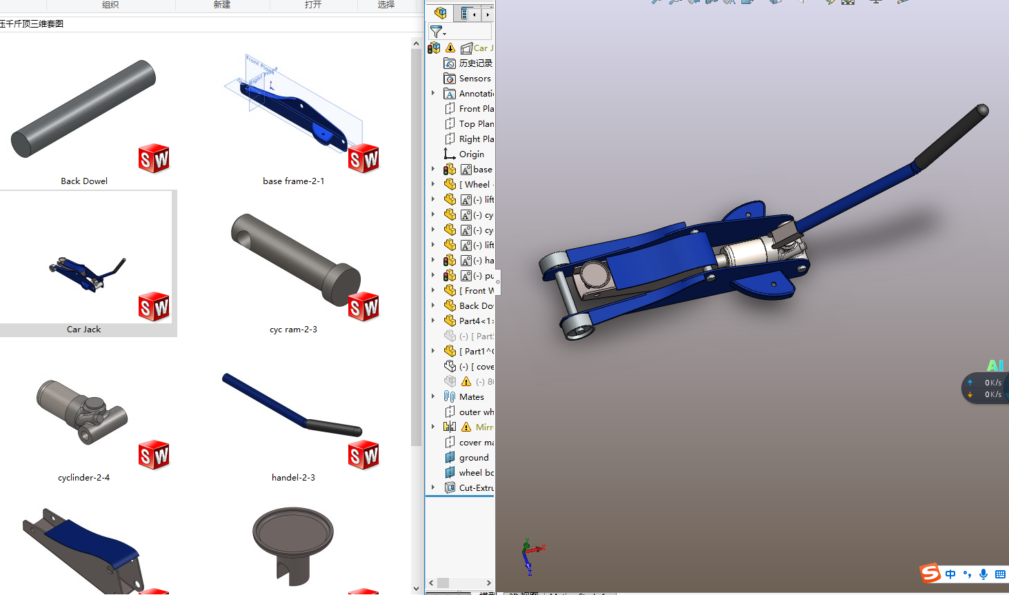The width and height of the screenshot is (1009, 595).
Task: Select the [ Wheel component
Action: (469, 185)
